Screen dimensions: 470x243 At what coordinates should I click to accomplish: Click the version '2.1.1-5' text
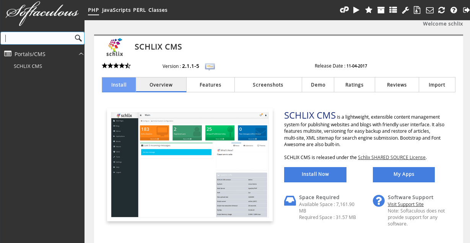(x=190, y=66)
